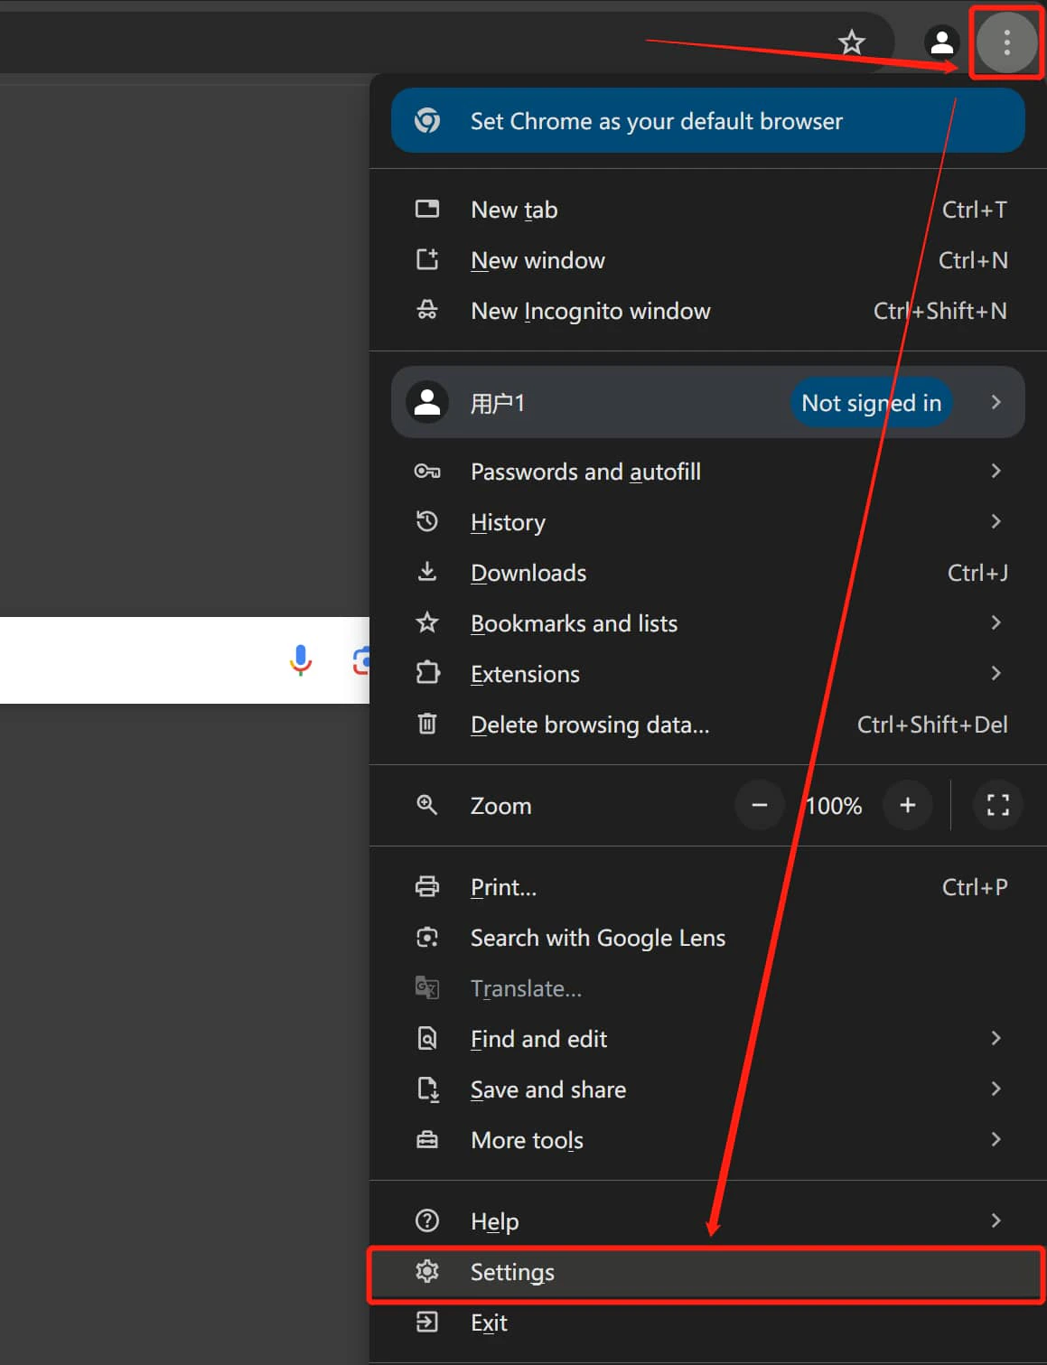Click the Not signed in badge

871,403
